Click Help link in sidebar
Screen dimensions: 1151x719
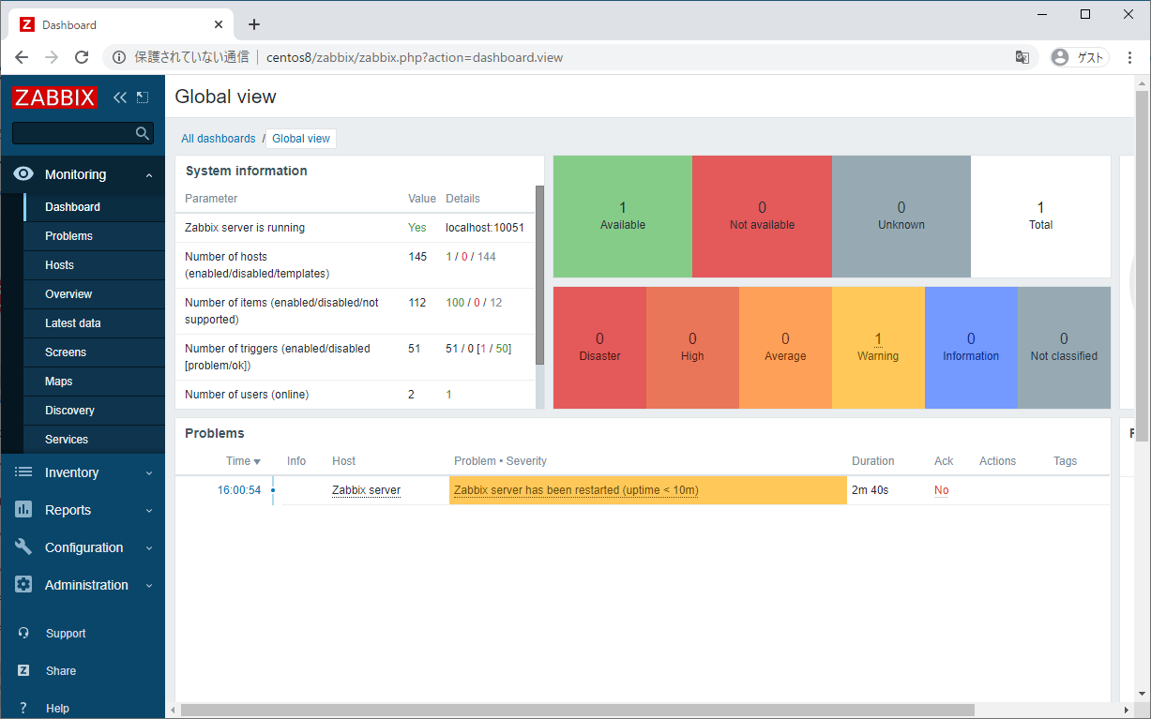[x=57, y=709]
